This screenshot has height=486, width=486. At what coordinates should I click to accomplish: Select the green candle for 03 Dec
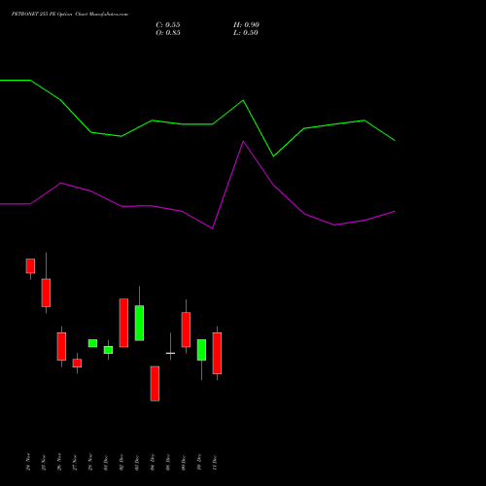coord(139,323)
